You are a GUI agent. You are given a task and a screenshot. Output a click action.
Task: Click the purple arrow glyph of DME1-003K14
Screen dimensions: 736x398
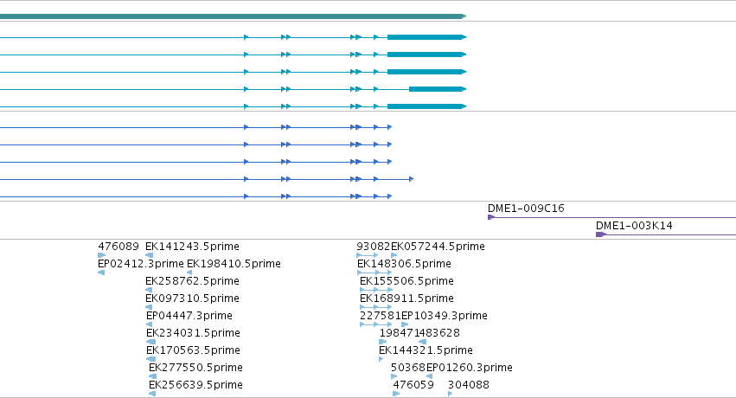point(601,234)
